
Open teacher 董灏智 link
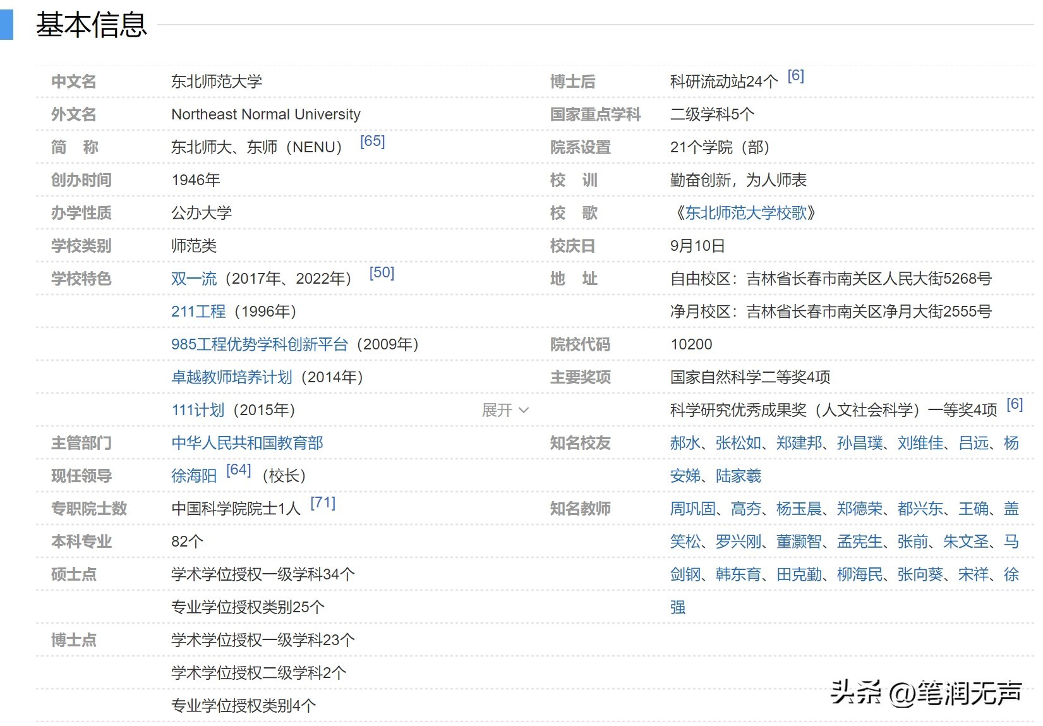coord(799,541)
